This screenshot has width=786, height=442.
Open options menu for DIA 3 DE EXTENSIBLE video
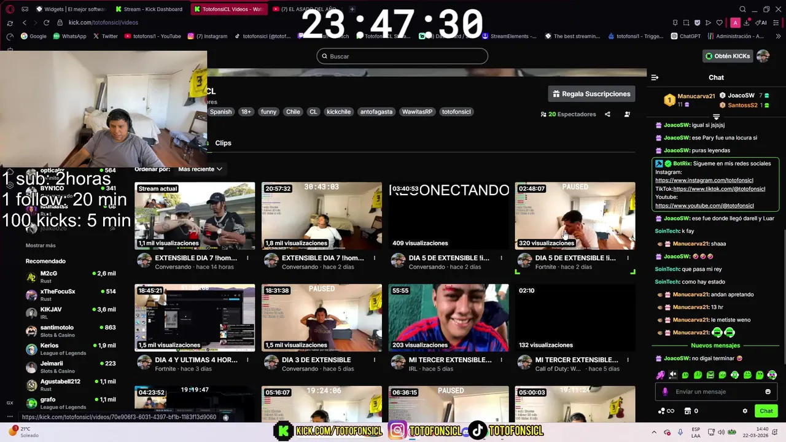375,360
